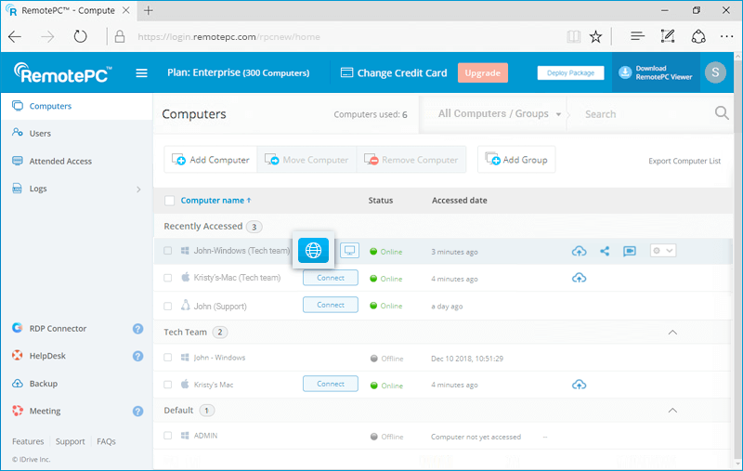Screen dimensions: 743x471
Task: Open the chat icon for John-Windows
Action: (x=630, y=251)
